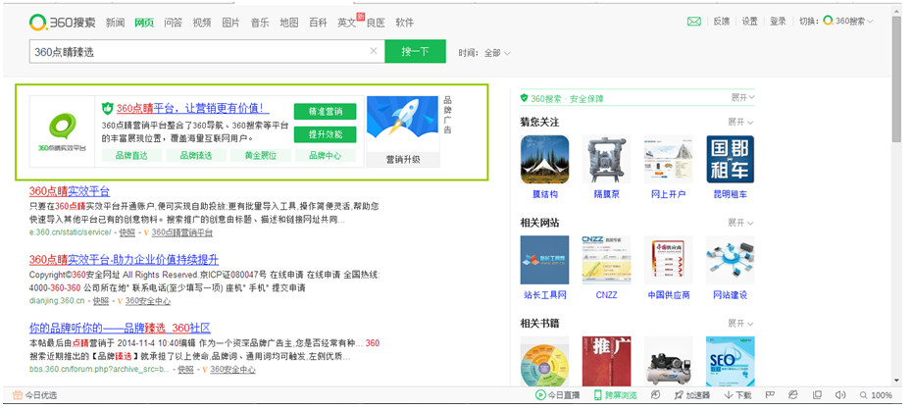The image size is (912, 410).
Task: Click the 100% zoom magnifier
Action: tap(863, 395)
